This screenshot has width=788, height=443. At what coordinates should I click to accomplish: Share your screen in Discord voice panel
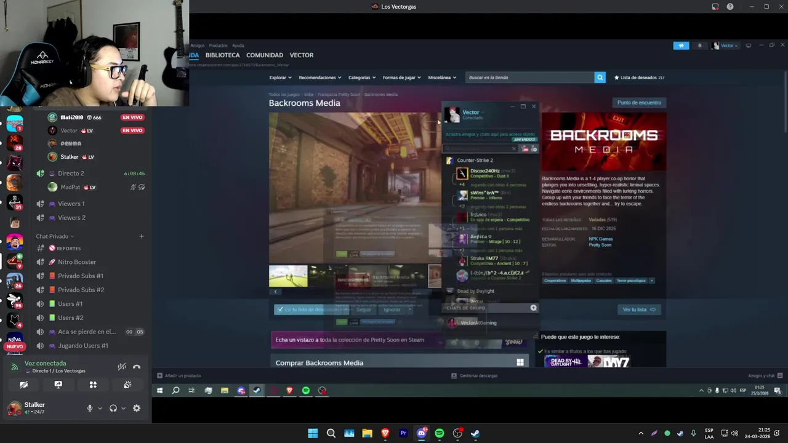[58, 385]
